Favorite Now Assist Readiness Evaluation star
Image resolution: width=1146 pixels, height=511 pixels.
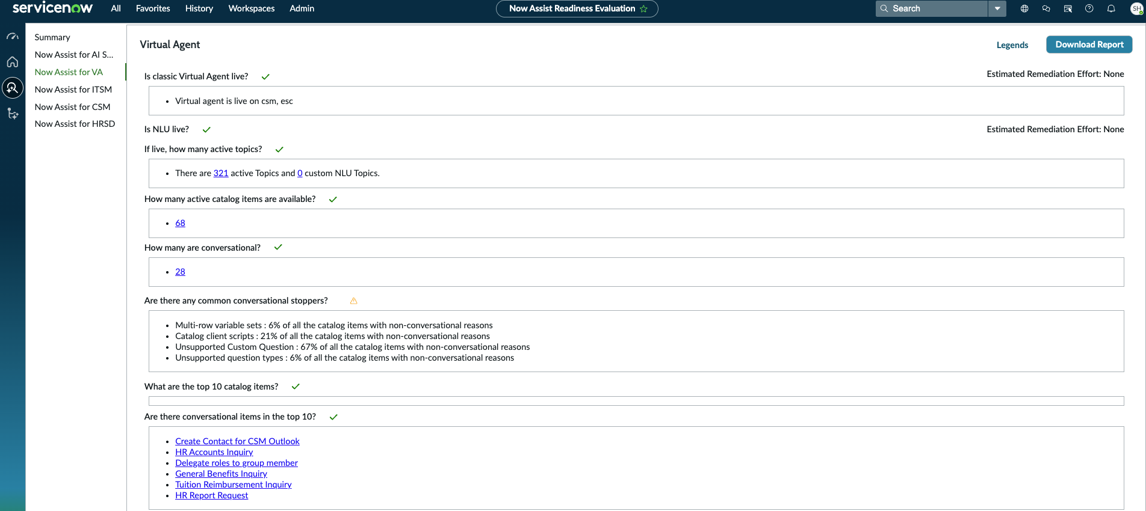pyautogui.click(x=643, y=8)
